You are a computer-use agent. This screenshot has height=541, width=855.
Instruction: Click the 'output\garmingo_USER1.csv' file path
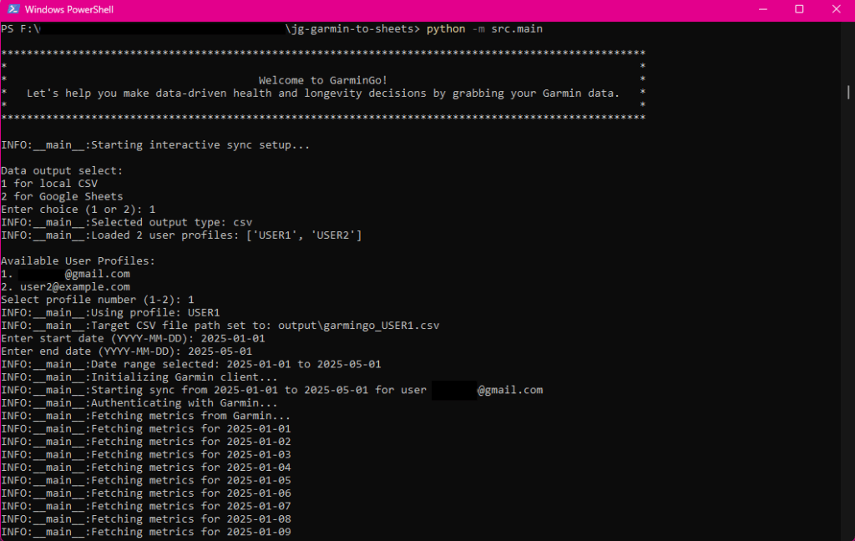[x=359, y=326]
